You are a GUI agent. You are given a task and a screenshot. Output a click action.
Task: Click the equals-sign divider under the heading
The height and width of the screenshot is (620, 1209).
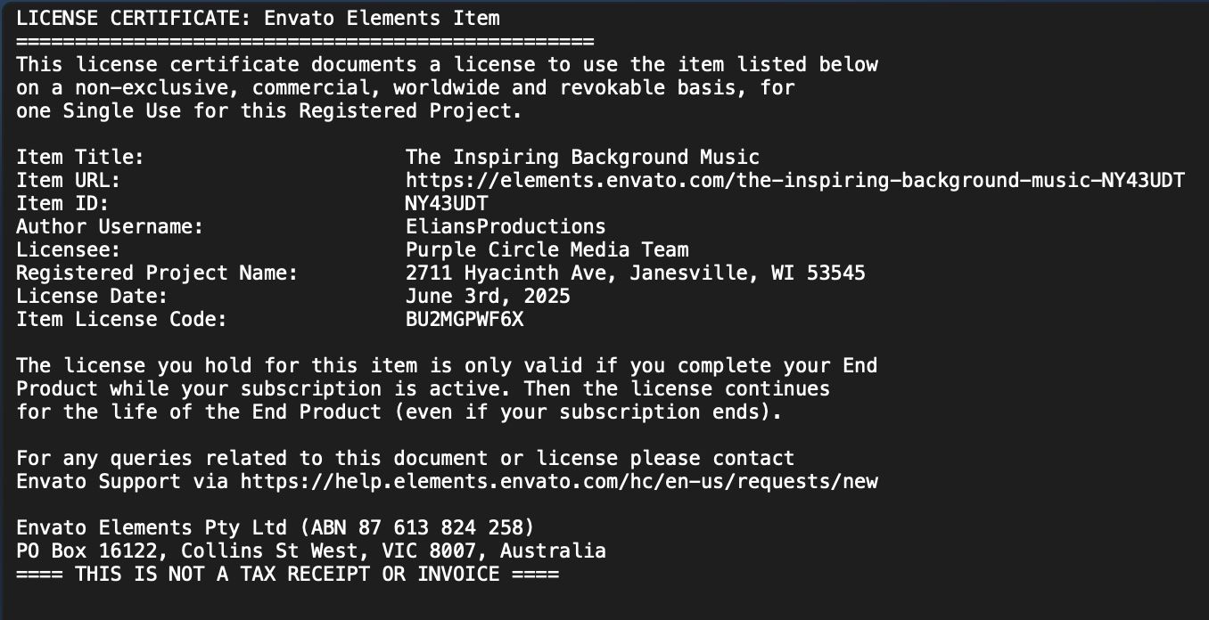pyautogui.click(x=305, y=41)
